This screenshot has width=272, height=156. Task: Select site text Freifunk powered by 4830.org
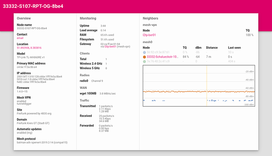click(x=34, y=113)
